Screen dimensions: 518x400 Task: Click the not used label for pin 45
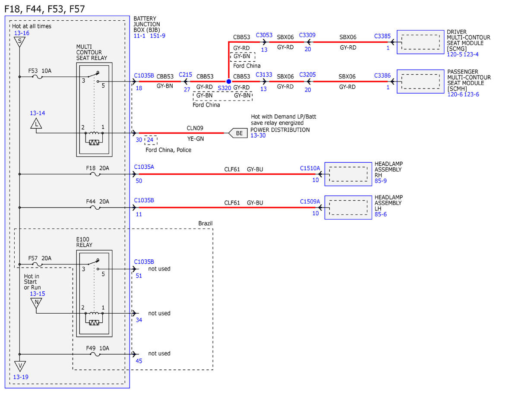pos(159,353)
